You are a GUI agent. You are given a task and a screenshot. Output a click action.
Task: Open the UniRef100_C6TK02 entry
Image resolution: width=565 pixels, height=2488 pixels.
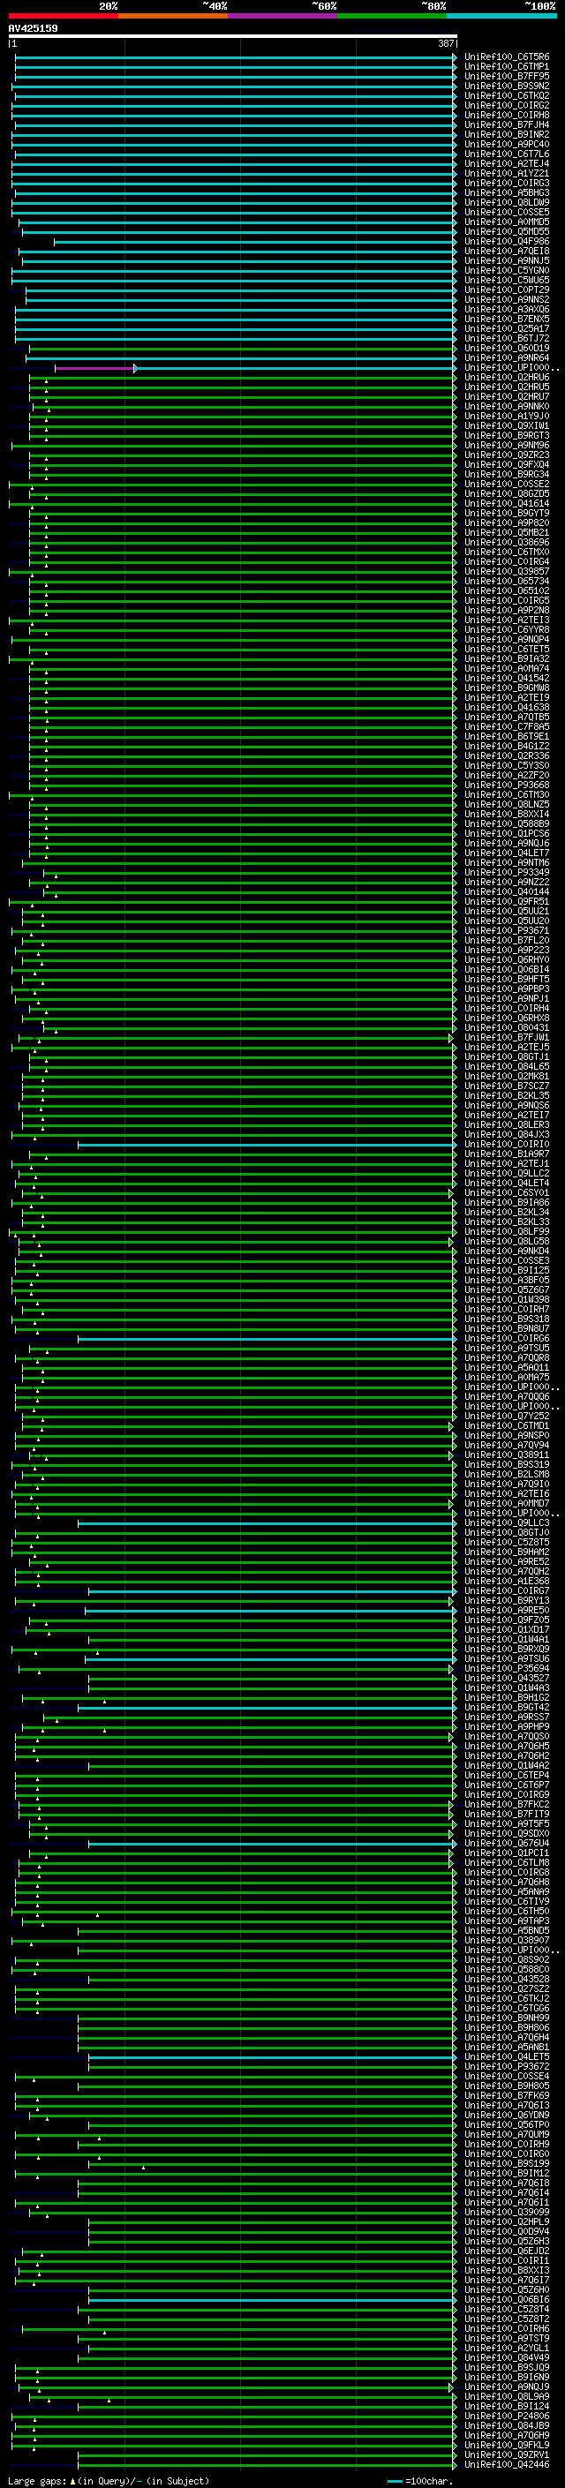[x=507, y=95]
